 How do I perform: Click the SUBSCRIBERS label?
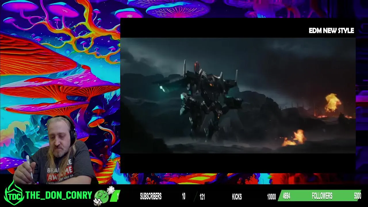pyautogui.click(x=151, y=196)
